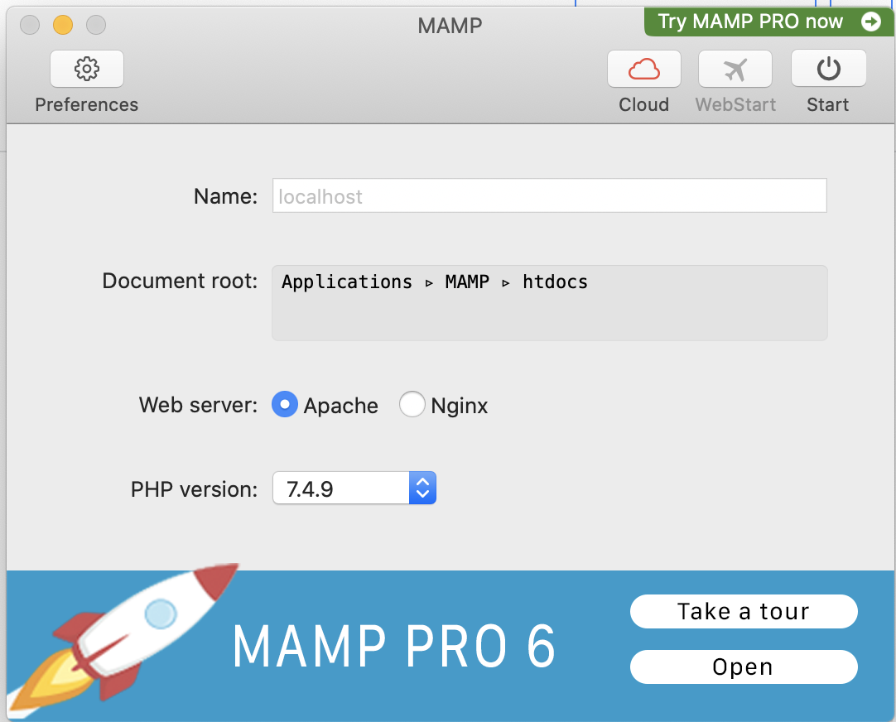The height and width of the screenshot is (722, 896).
Task: Click the arrow icon inside Try MAMP PRO now
Action: (870, 22)
